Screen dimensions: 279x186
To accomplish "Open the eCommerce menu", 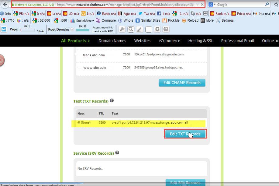I will coord(169,40).
